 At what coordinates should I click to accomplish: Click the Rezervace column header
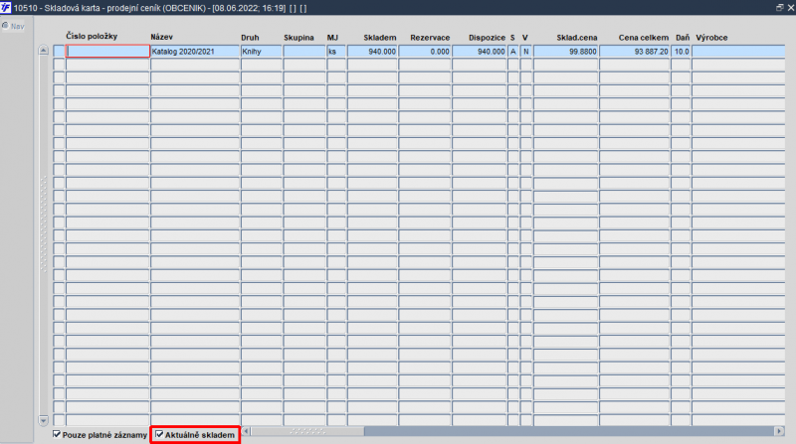click(x=430, y=38)
